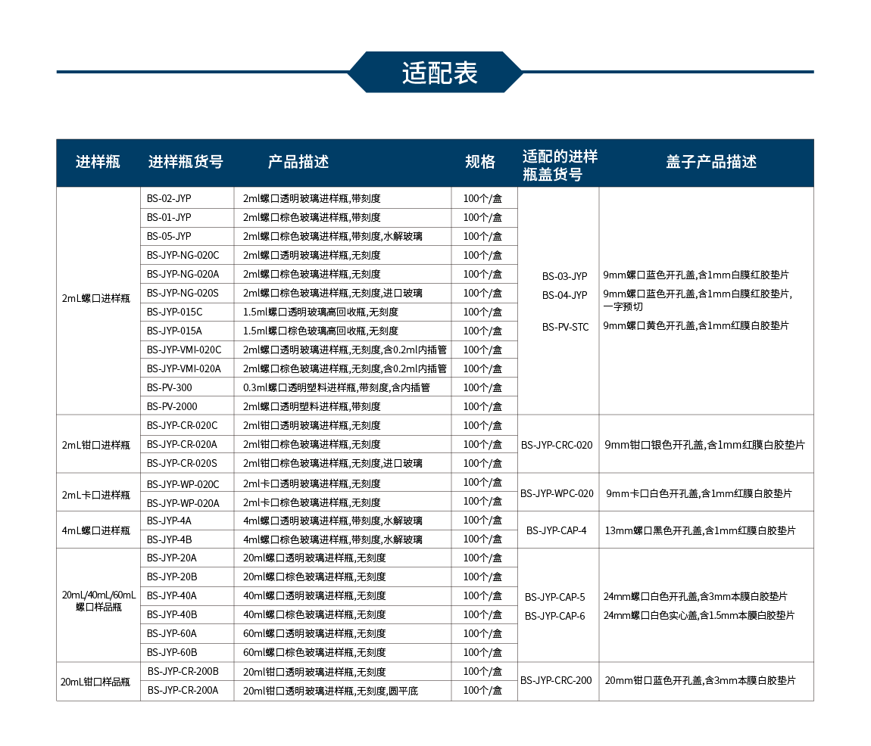Click the 0.3ml螺口透明塑料进样瓶 description
Image resolution: width=871 pixels, height=746 pixels.
pos(336,387)
